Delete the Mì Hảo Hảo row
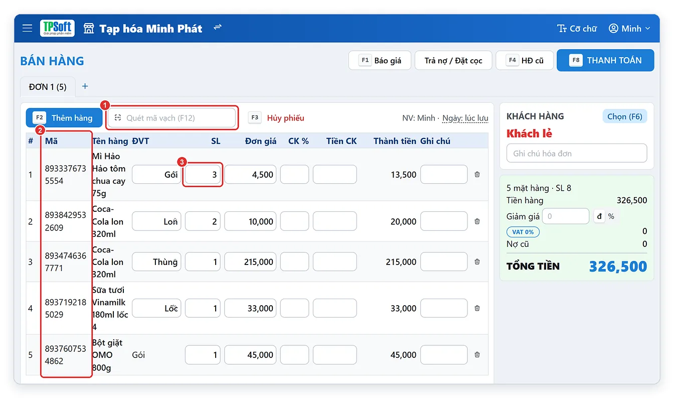This screenshot has width=674, height=398. 477,175
